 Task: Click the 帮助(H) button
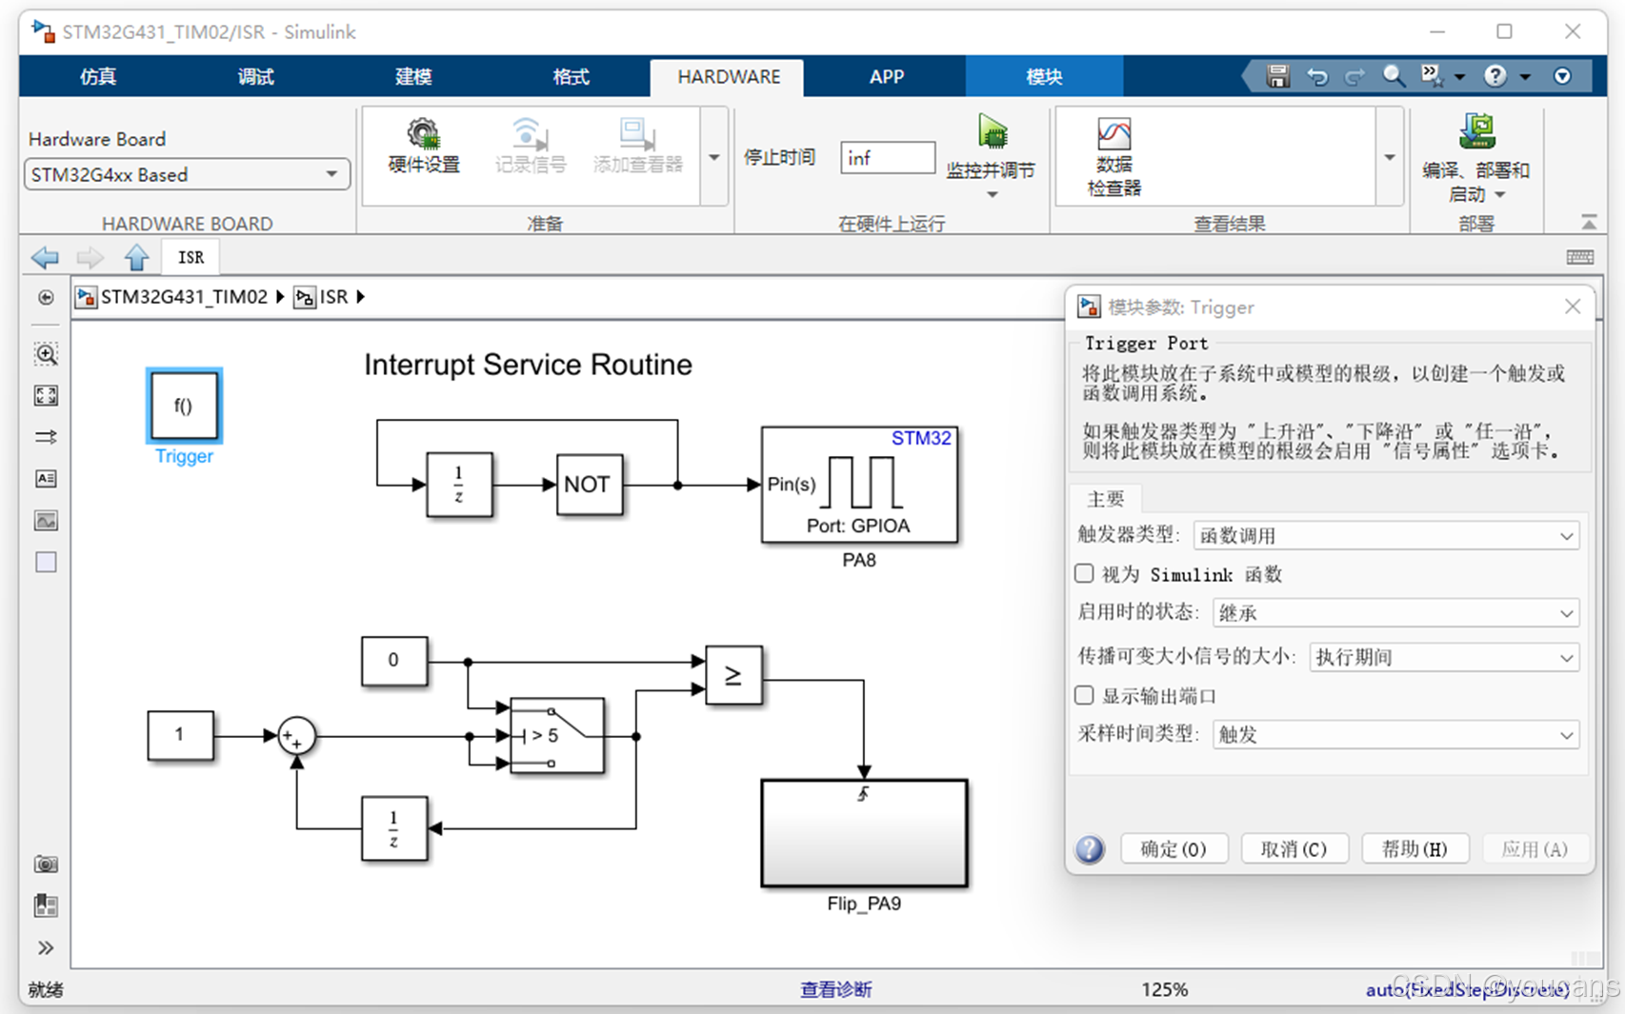tap(1414, 849)
